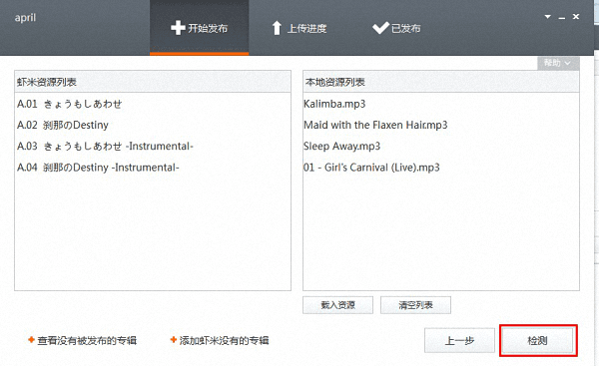
Task: Click the orange plus next to 查看没有被发布的专辑
Action: (x=31, y=339)
